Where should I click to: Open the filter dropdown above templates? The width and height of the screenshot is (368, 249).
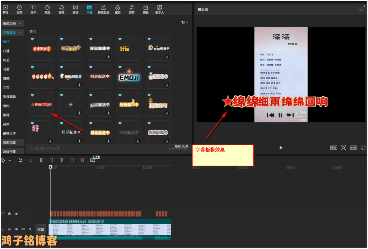coord(184,23)
